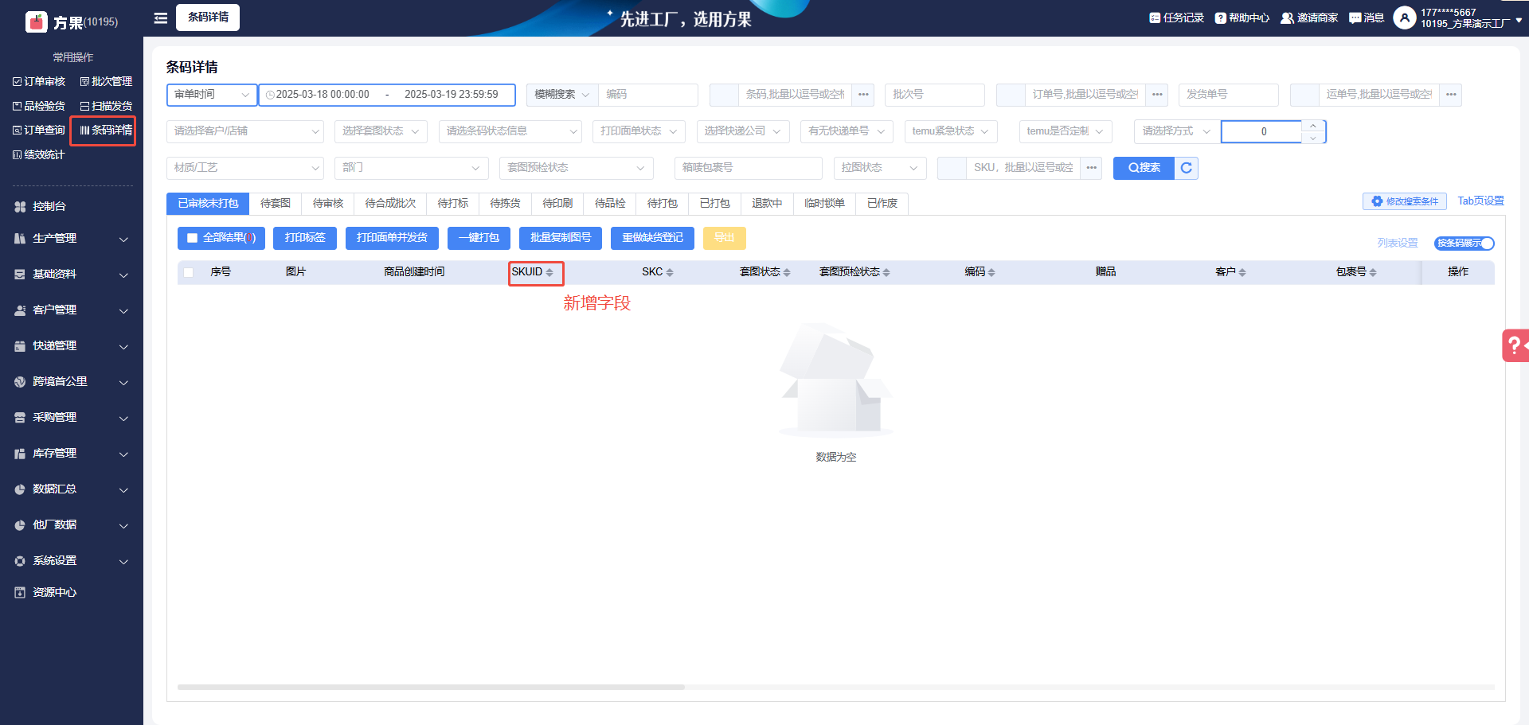Image resolution: width=1529 pixels, height=725 pixels.
Task: Open the red floating help button
Action: click(1515, 345)
